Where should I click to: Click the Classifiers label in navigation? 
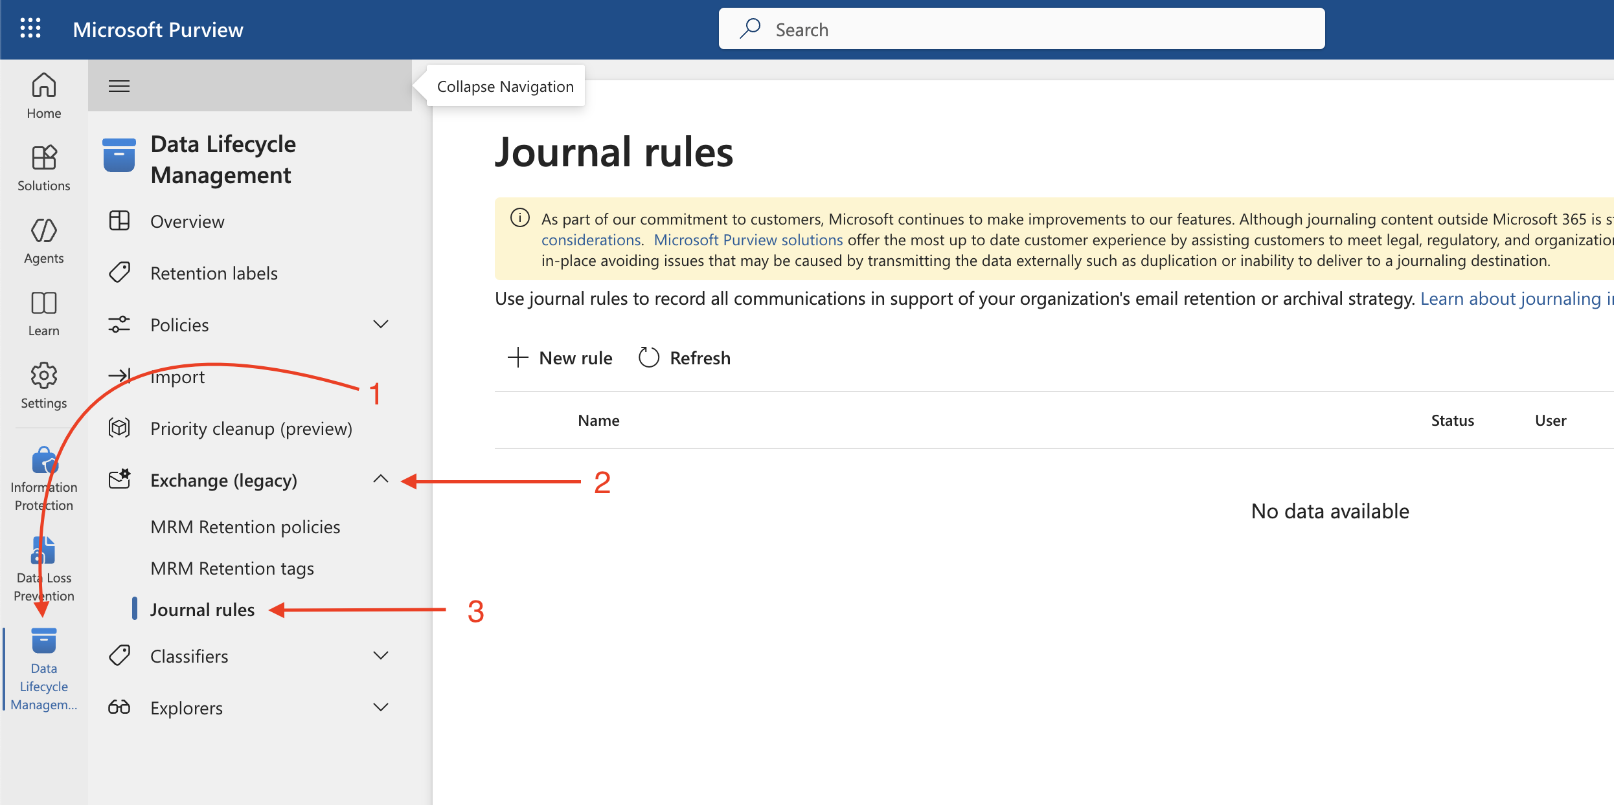coord(189,656)
